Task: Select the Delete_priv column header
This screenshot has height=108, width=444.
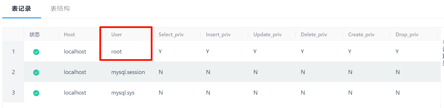Action: (314, 35)
